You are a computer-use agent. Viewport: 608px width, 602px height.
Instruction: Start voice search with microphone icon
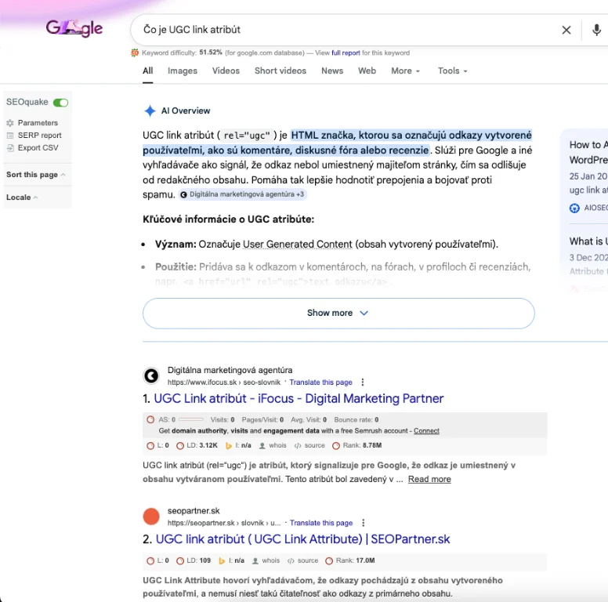tap(596, 30)
